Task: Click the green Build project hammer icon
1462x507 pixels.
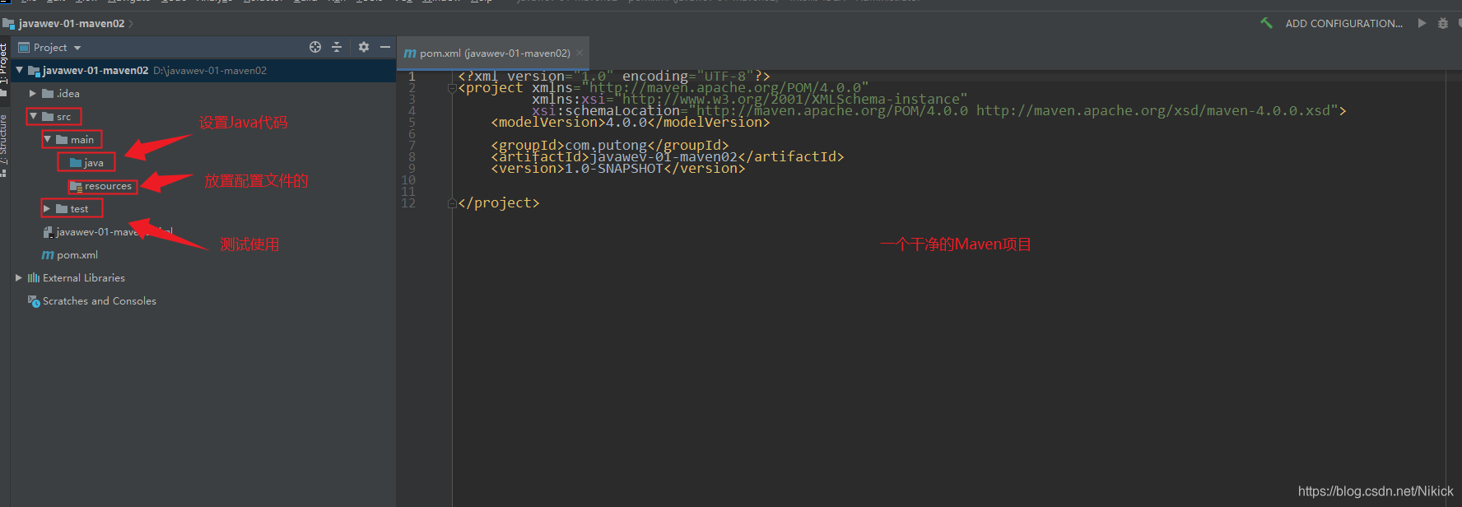Action: point(1266,23)
